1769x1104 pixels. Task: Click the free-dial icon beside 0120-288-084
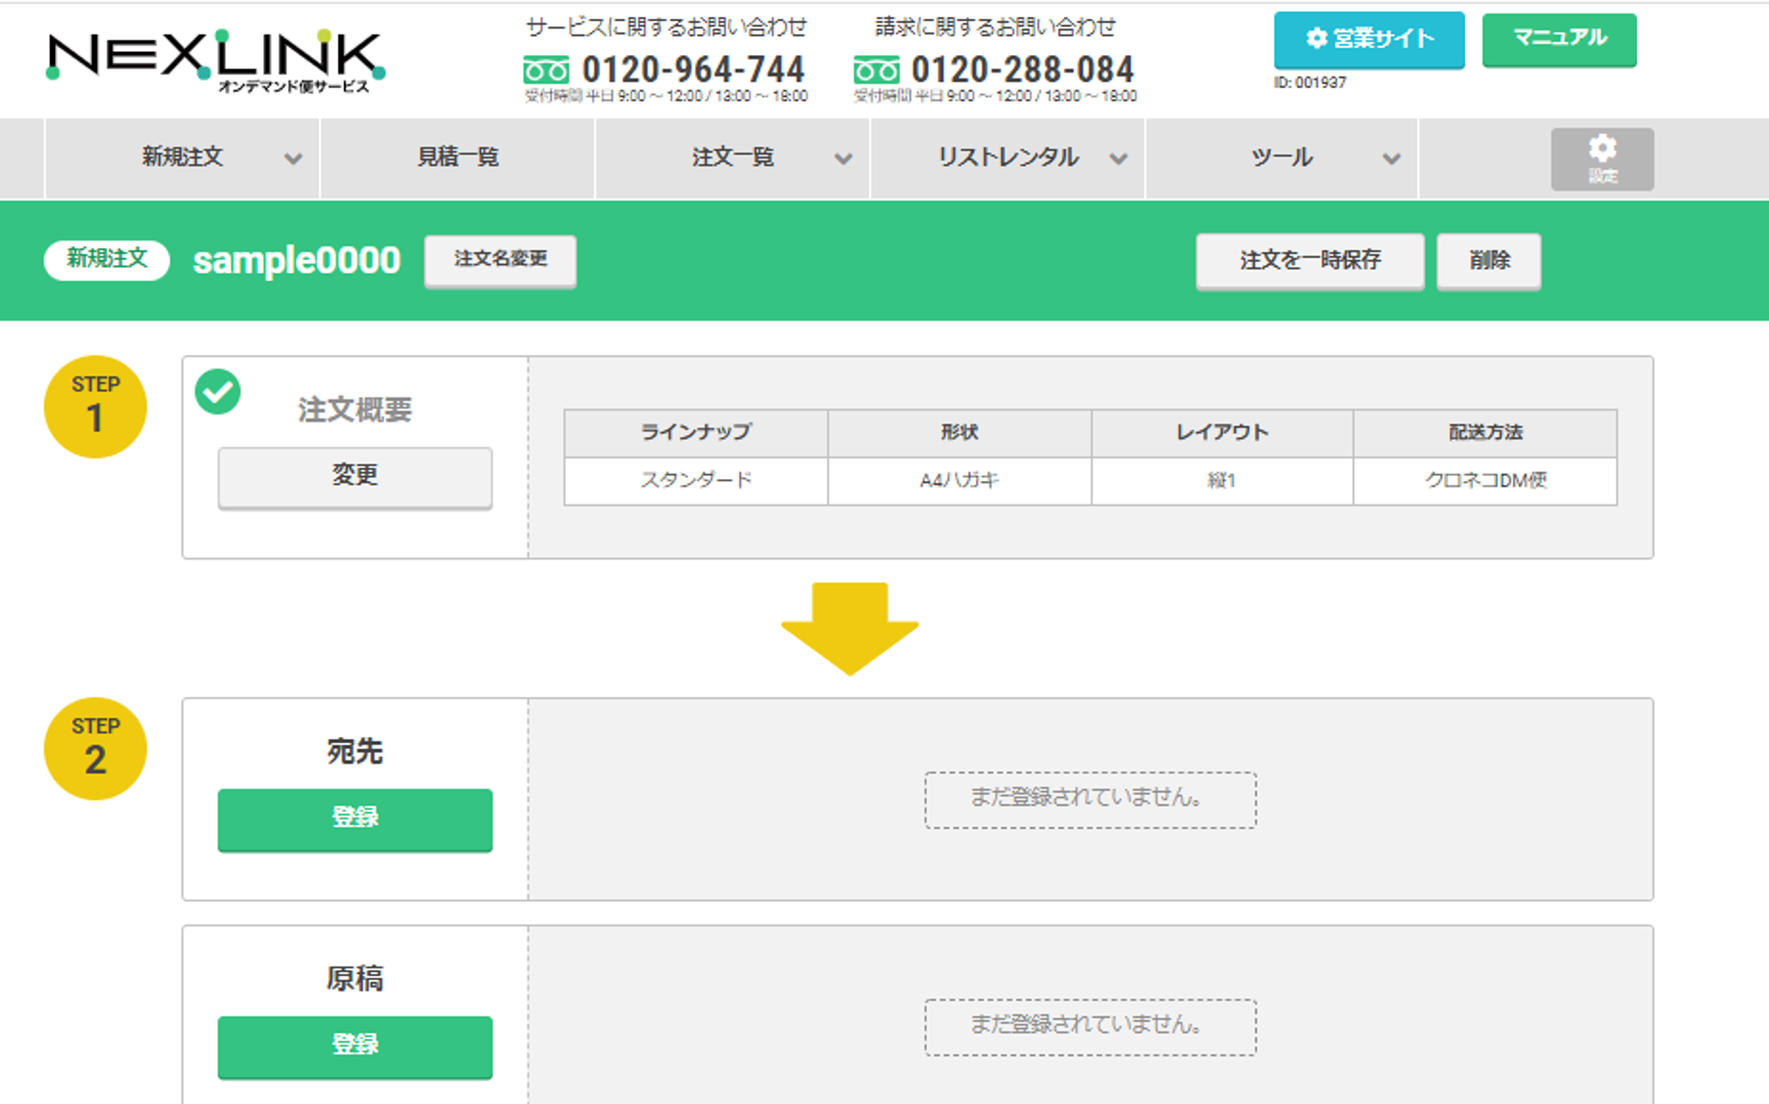point(876,71)
